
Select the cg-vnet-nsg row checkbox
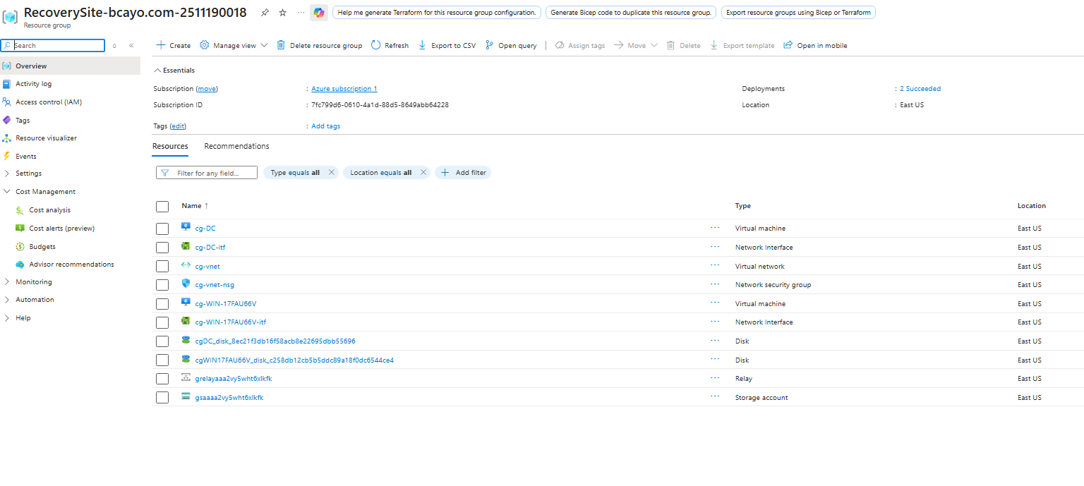162,285
